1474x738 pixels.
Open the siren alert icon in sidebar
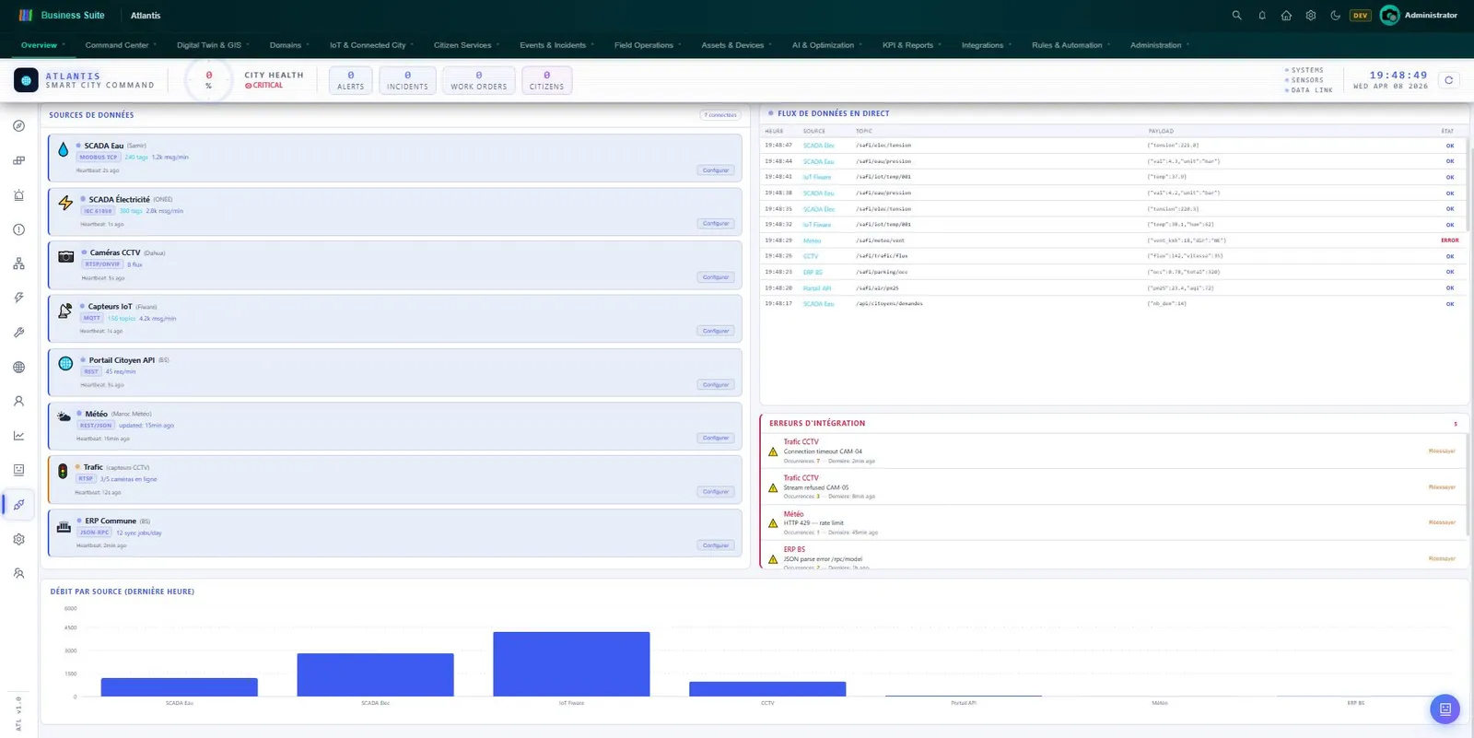(18, 195)
